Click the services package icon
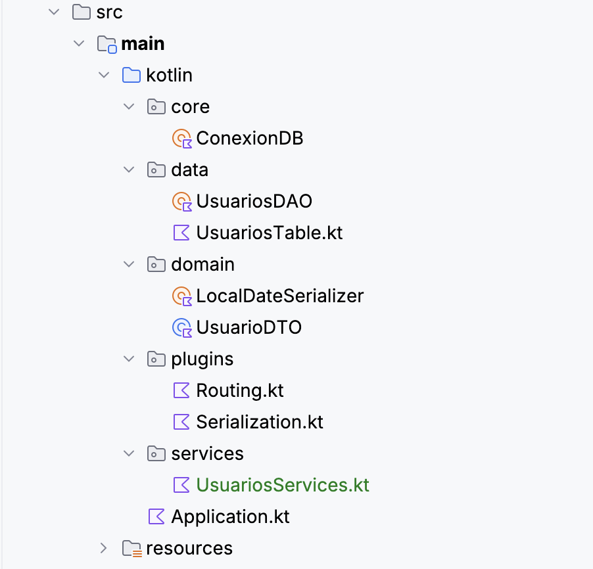The width and height of the screenshot is (593, 569). (156, 453)
